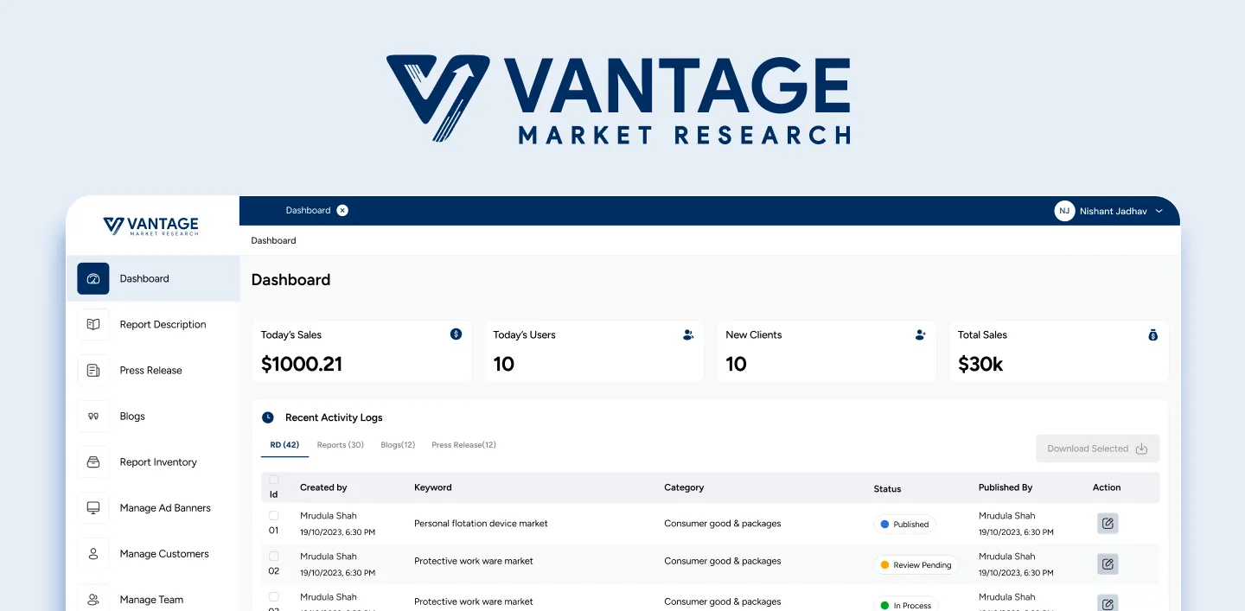Open the Dashboard tab in the top bar
Image resolution: width=1245 pixels, height=611 pixels.
pyautogui.click(x=308, y=210)
